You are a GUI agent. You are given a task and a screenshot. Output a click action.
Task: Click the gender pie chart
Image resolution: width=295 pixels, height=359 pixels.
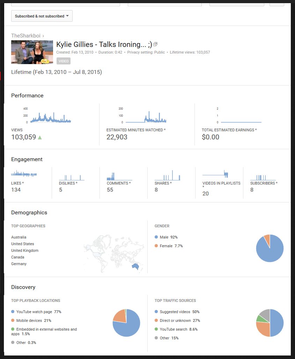[x=270, y=248]
